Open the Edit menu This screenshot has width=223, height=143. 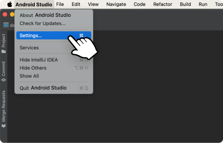[76, 4]
